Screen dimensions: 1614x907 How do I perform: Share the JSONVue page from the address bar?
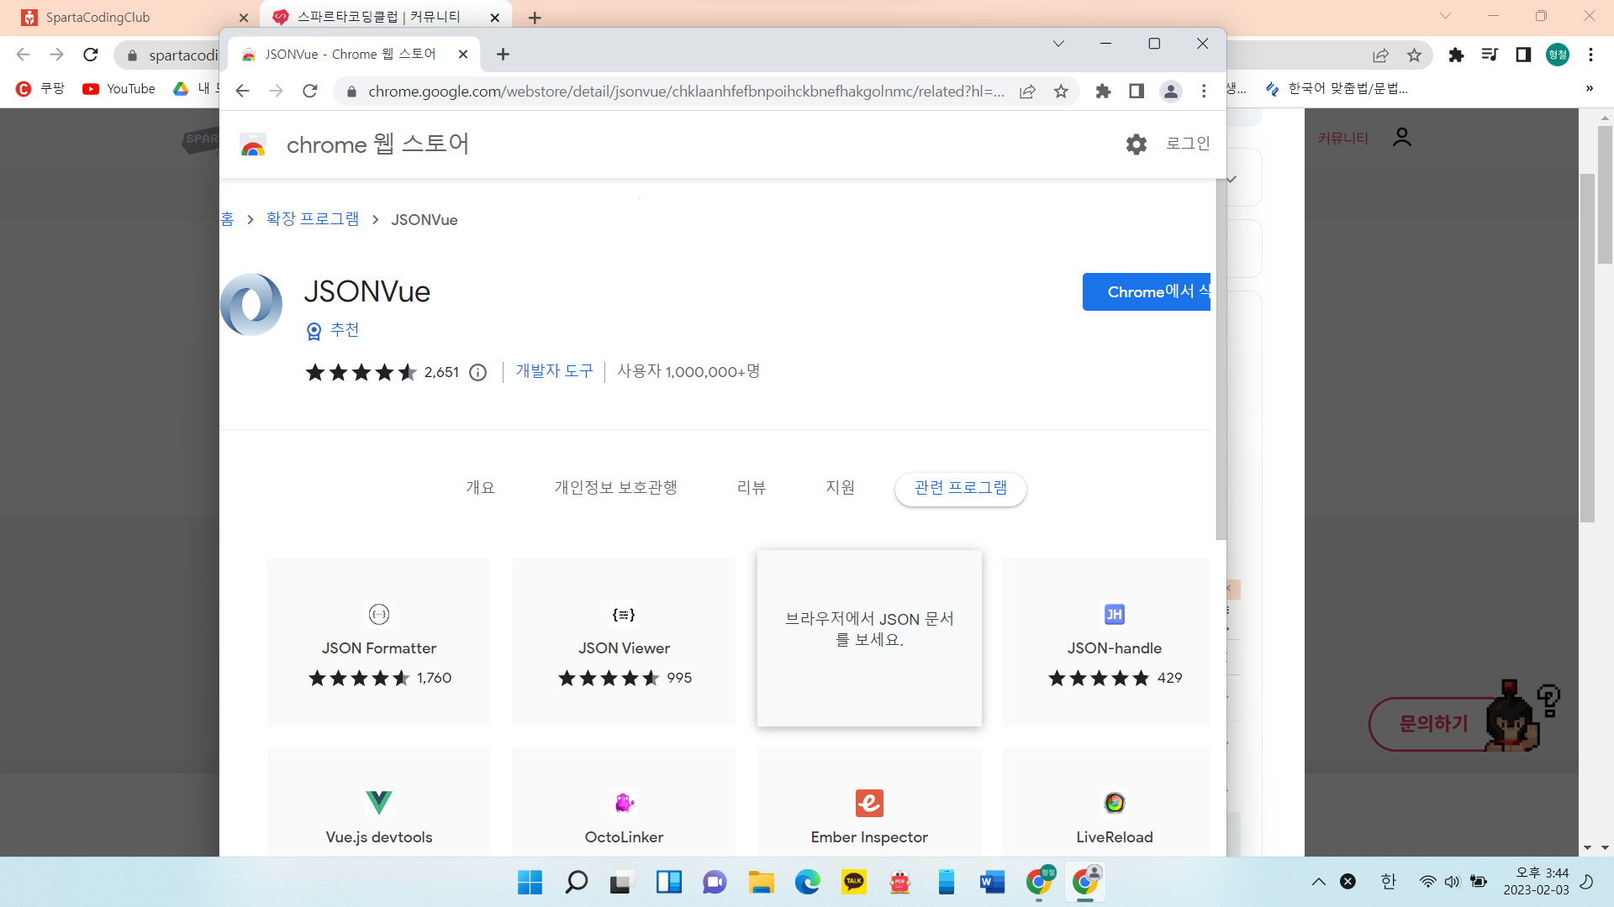click(x=1027, y=92)
